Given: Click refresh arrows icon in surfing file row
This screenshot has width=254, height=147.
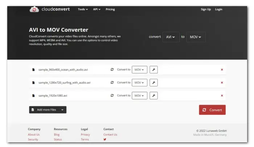Looking at the screenshot, I should point(112,82).
